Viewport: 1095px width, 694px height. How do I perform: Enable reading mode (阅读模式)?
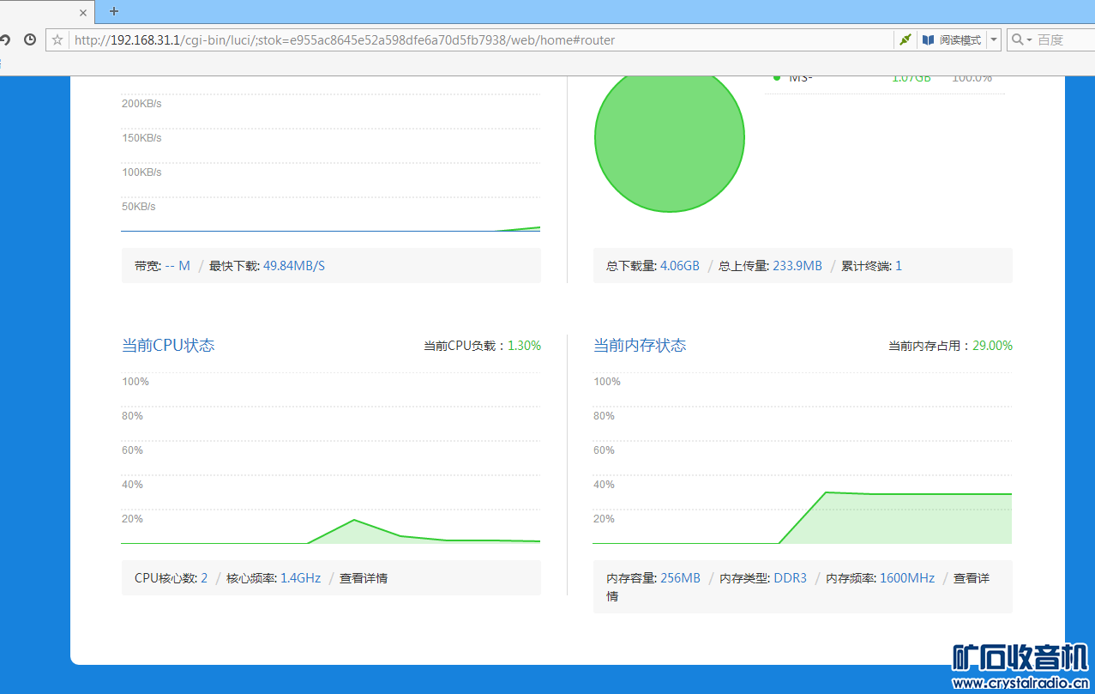click(x=952, y=39)
